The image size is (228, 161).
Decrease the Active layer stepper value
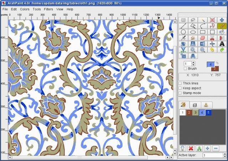225,156
